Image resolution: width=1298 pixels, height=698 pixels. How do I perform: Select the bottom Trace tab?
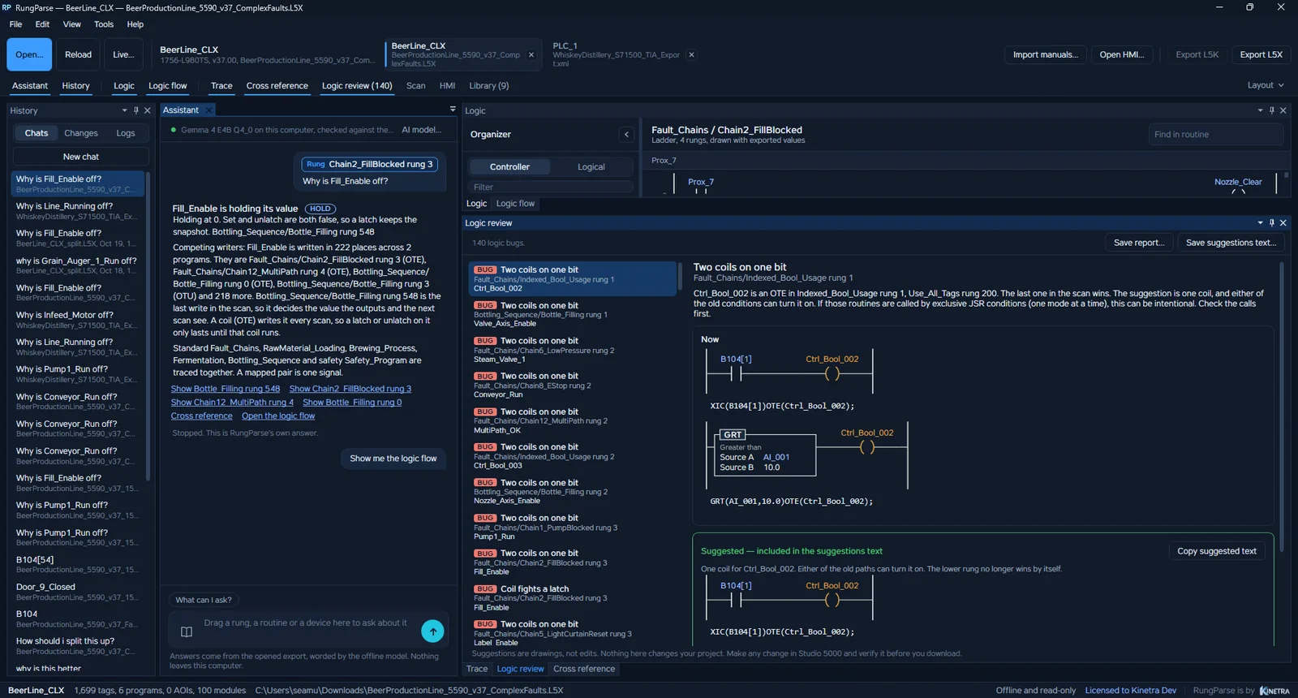tap(477, 669)
